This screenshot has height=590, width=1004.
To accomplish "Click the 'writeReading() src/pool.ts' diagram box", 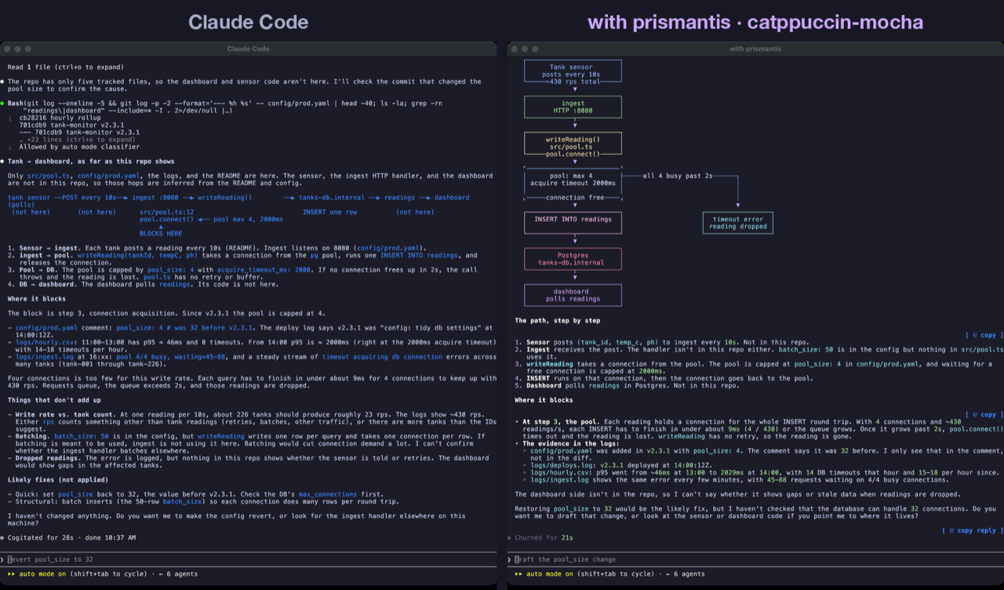I will (x=573, y=144).
